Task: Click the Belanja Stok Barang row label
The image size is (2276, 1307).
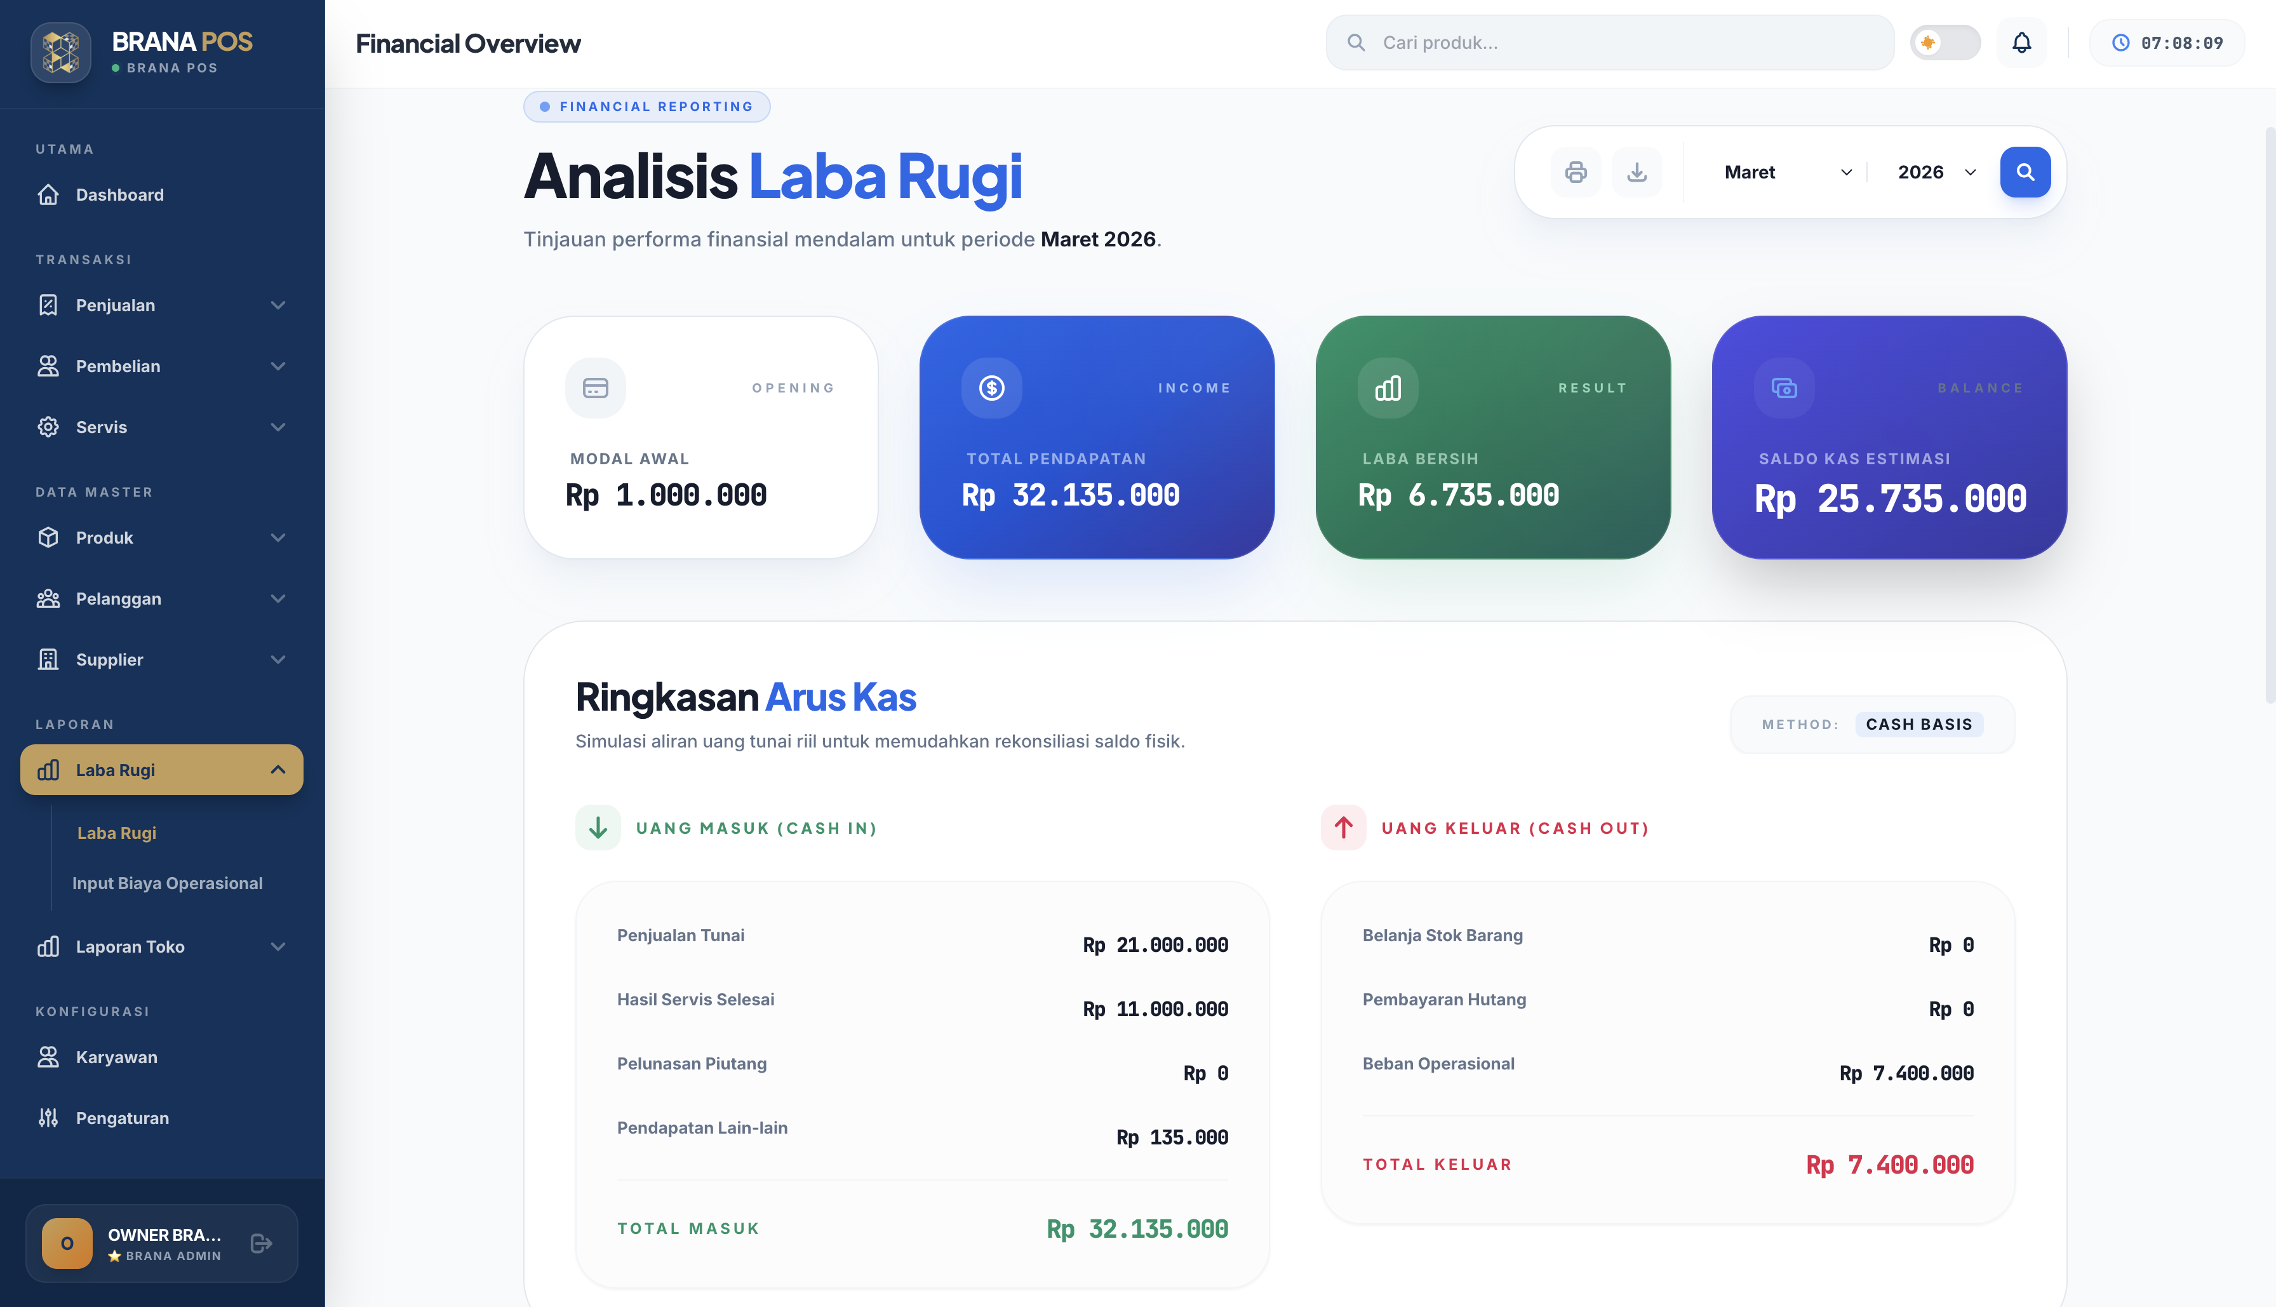Action: pos(1442,935)
